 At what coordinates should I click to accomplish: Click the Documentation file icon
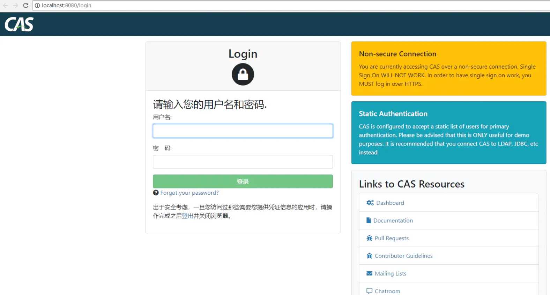click(369, 220)
